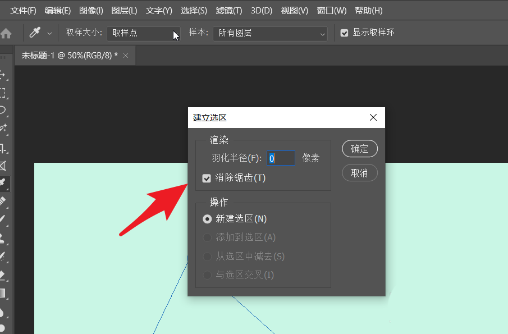
Task: Open the 取样大小 dropdown
Action: [x=144, y=33]
